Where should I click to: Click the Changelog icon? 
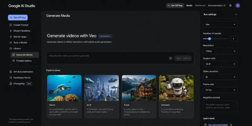(11, 83)
